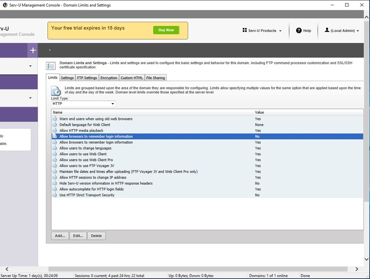
Task: Click icon beside Allow users to change languages
Action: click(55, 148)
